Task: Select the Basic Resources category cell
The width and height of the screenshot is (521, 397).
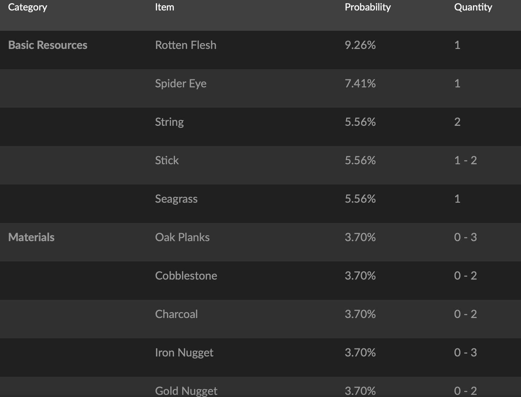Action: click(48, 45)
